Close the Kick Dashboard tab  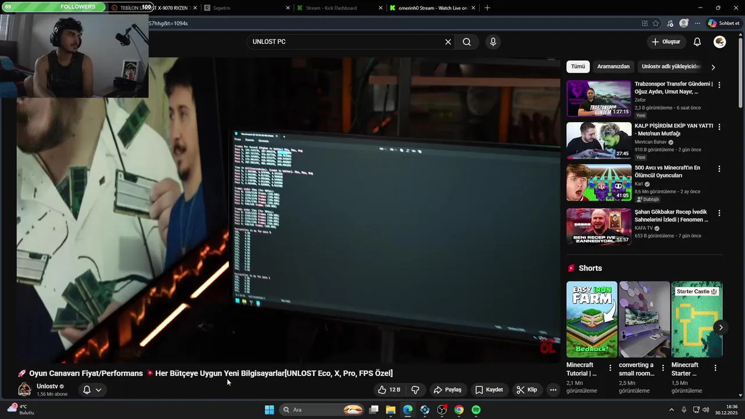coord(381,8)
